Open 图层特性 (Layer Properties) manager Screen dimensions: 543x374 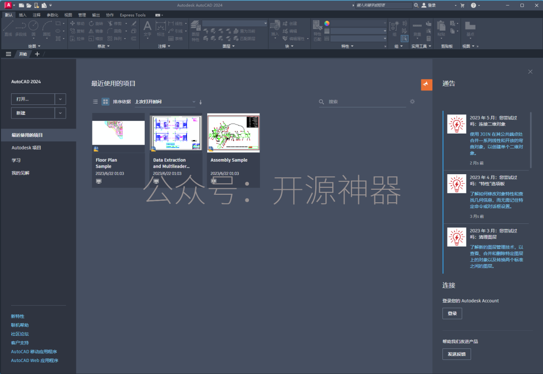196,31
